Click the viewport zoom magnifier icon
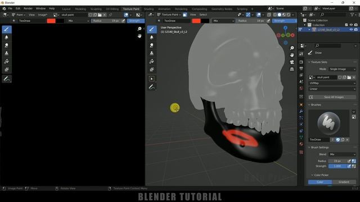The width and height of the screenshot is (360, 202). [292, 48]
